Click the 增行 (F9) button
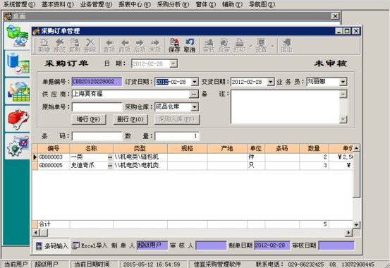Image resolution: width=390 pixels, height=268 pixels. coord(89,119)
